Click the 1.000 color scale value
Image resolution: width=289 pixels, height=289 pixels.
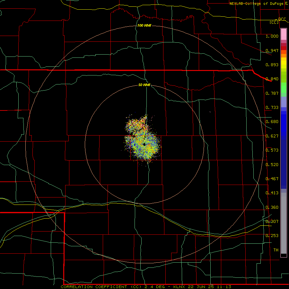click(272, 36)
